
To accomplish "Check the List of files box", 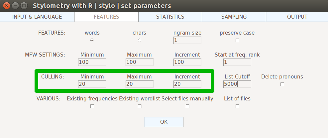I will tap(237, 106).
